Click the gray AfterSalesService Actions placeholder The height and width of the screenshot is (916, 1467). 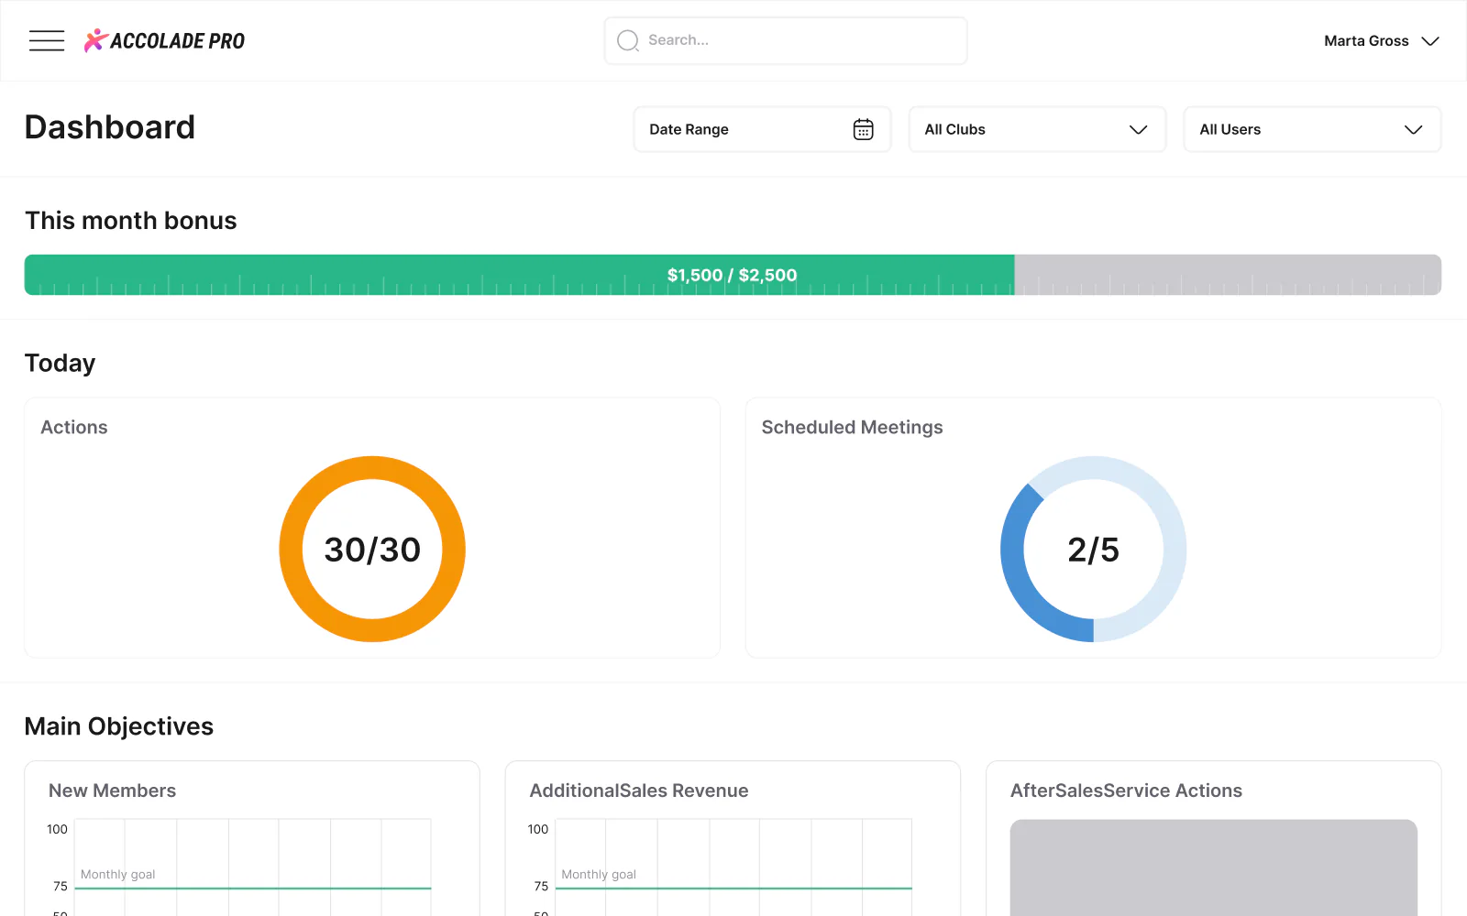(x=1214, y=867)
